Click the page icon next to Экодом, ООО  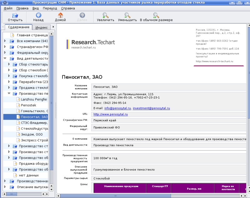(18, 134)
